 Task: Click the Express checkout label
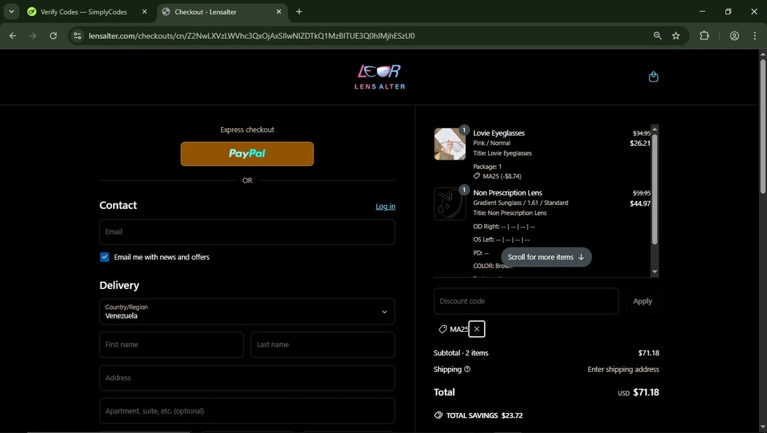[x=247, y=130]
